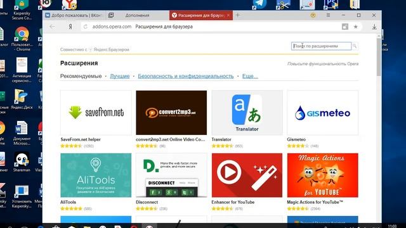406x228 pixels.
Task: Open the Google Chrome desktop shortcut
Action: coord(22,39)
